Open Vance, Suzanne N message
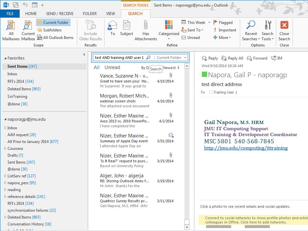This screenshot has height=231, width=308. coord(137,81)
